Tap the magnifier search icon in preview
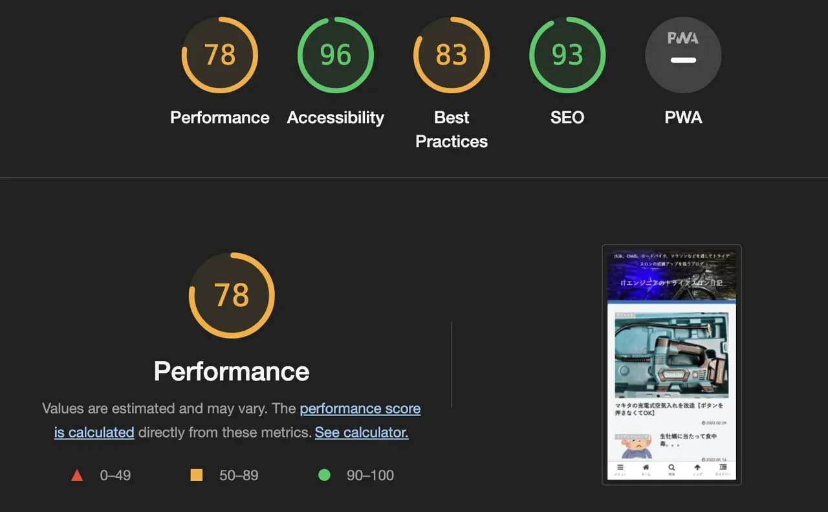Viewport: 828px width, 512px height. click(671, 468)
